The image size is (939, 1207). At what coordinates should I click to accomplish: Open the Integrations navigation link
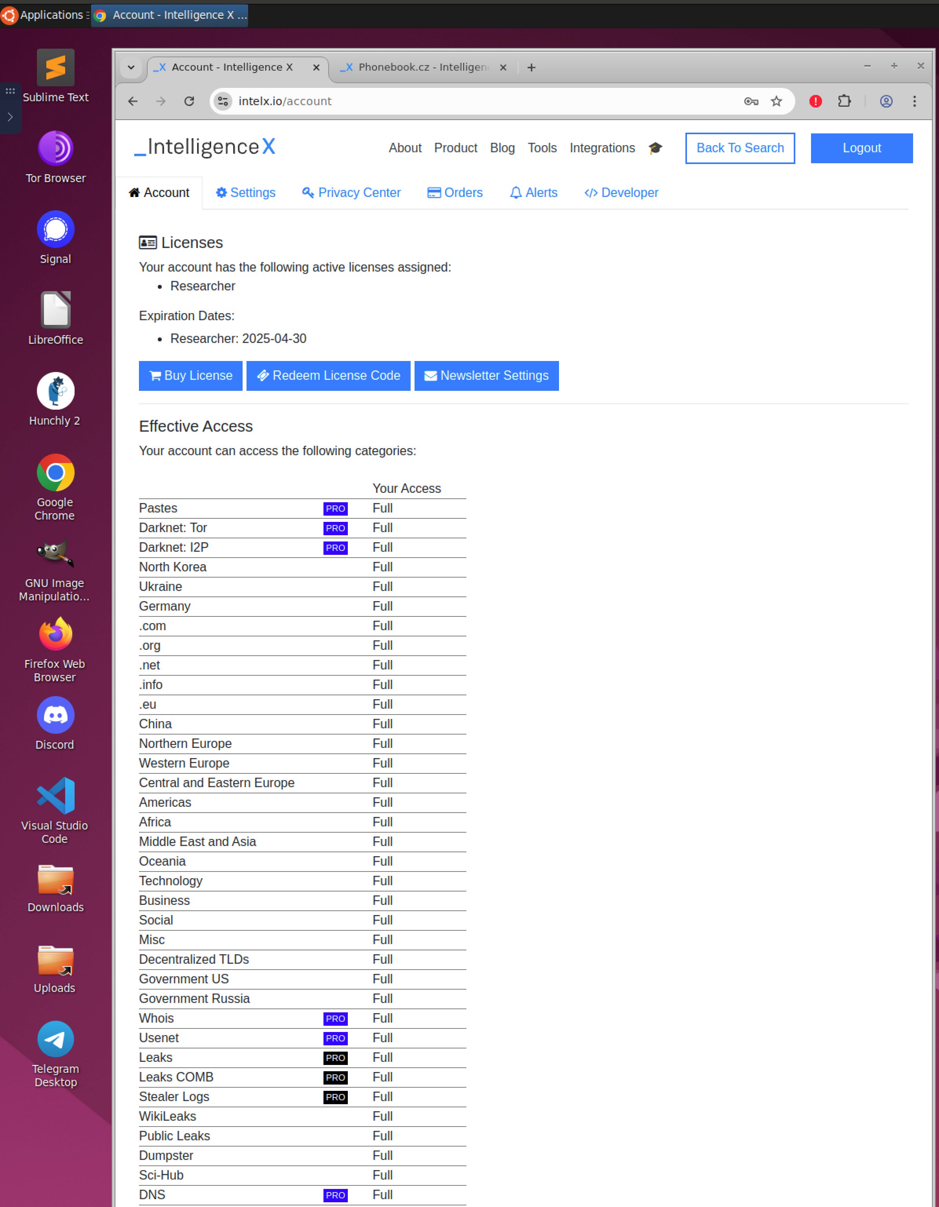pos(602,148)
